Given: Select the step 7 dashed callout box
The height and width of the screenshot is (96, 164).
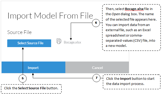Looking at the screenshot, I should [x=132, y=82].
